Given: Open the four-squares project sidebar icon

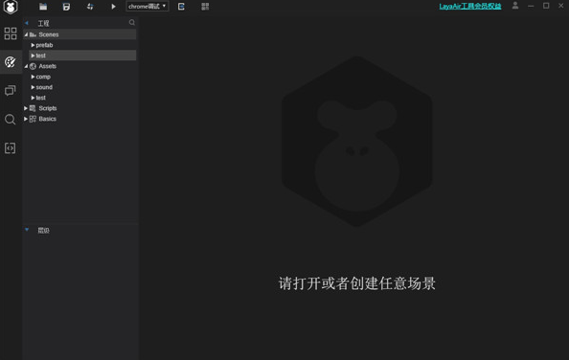Looking at the screenshot, I should click(11, 34).
